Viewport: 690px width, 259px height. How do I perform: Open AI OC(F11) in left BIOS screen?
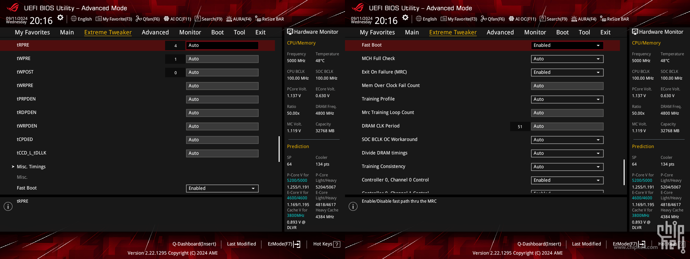pyautogui.click(x=177, y=19)
